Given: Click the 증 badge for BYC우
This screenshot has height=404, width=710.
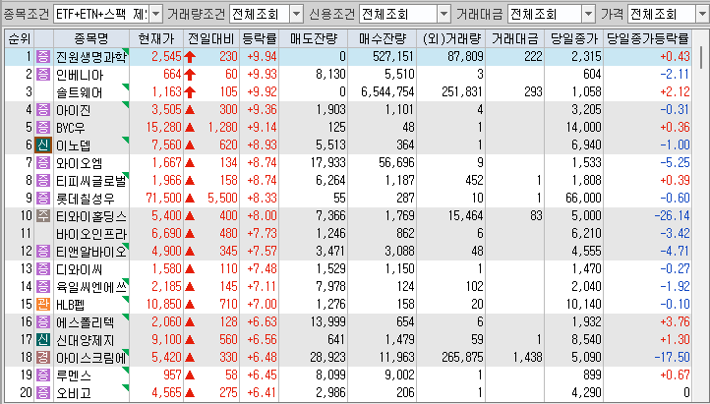Looking at the screenshot, I should coord(43,127).
